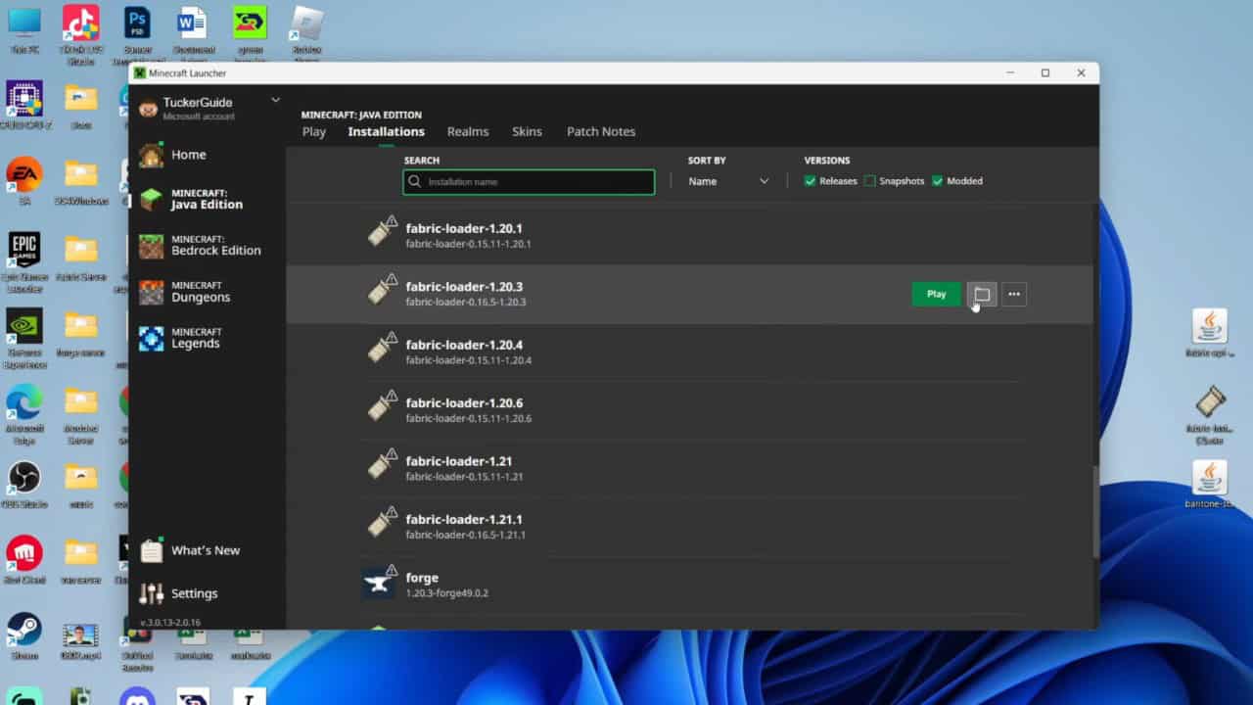This screenshot has width=1253, height=705.
Task: Open the Discord taskbar icon
Action: pyautogui.click(x=137, y=696)
